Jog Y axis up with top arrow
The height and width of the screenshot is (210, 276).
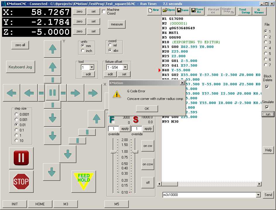(x=52, y=49)
